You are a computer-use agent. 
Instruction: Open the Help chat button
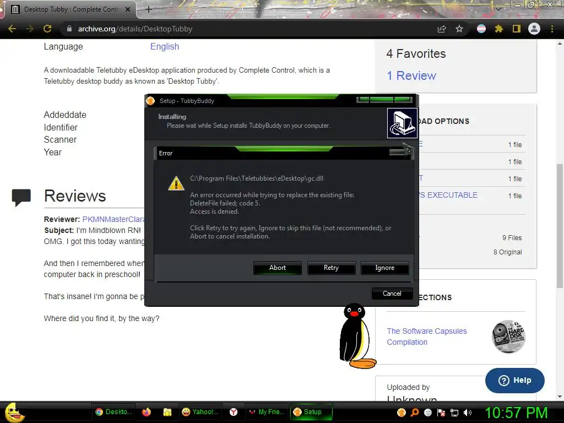[515, 380]
